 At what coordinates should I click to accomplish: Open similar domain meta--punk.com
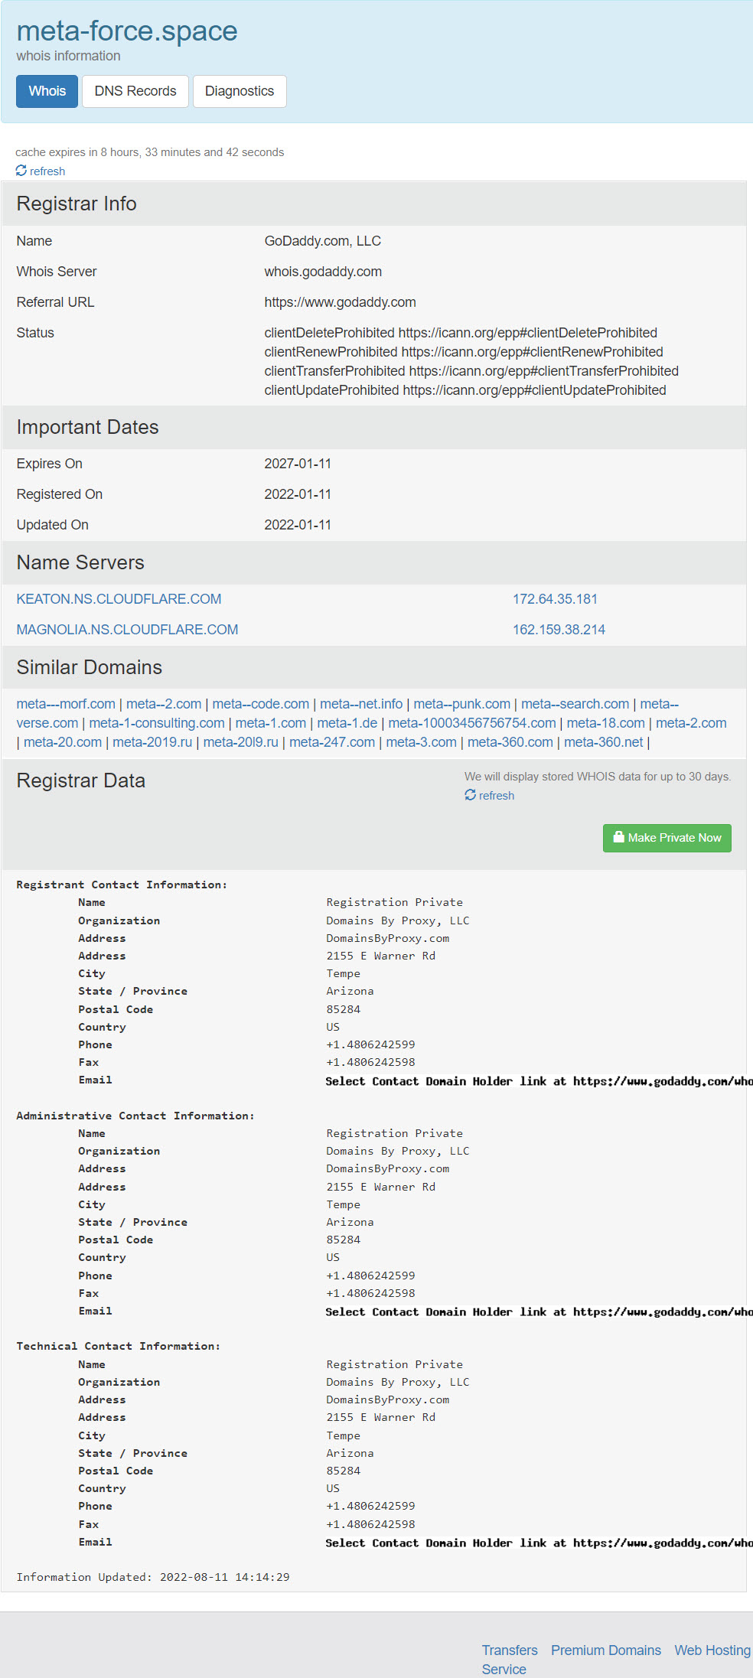click(x=462, y=704)
